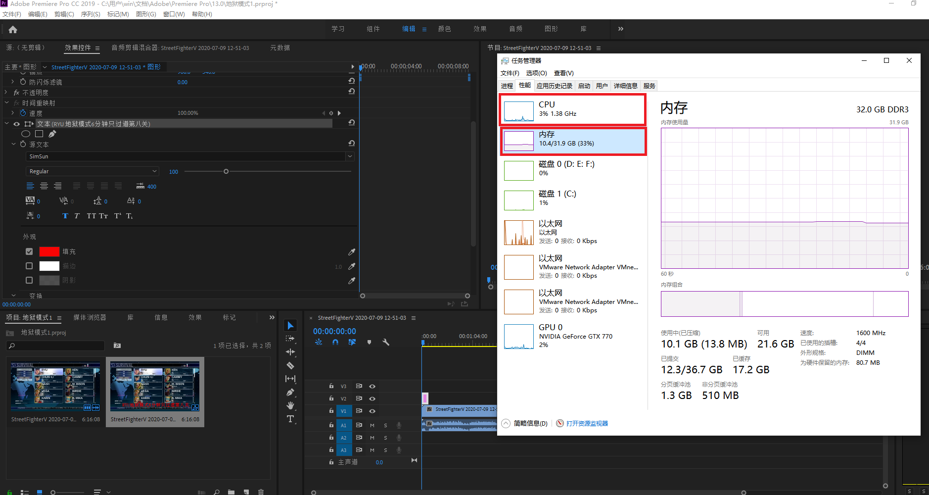929x495 pixels.
Task: Create four-point polygon mask
Action: (x=39, y=134)
